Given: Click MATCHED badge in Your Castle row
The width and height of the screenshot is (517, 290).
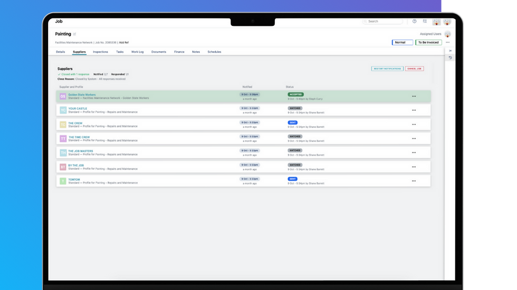Looking at the screenshot, I should 295,108.
